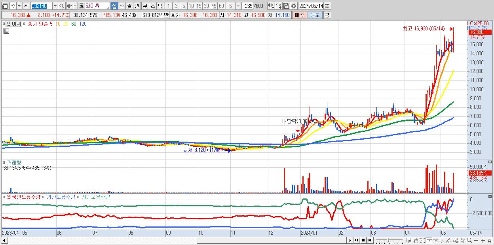This screenshot has height=245, width=494.
Task: Open the dropdown arrow beside the 주 button
Action: 19,6
